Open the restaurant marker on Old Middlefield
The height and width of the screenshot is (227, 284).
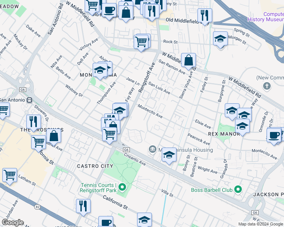(205, 16)
